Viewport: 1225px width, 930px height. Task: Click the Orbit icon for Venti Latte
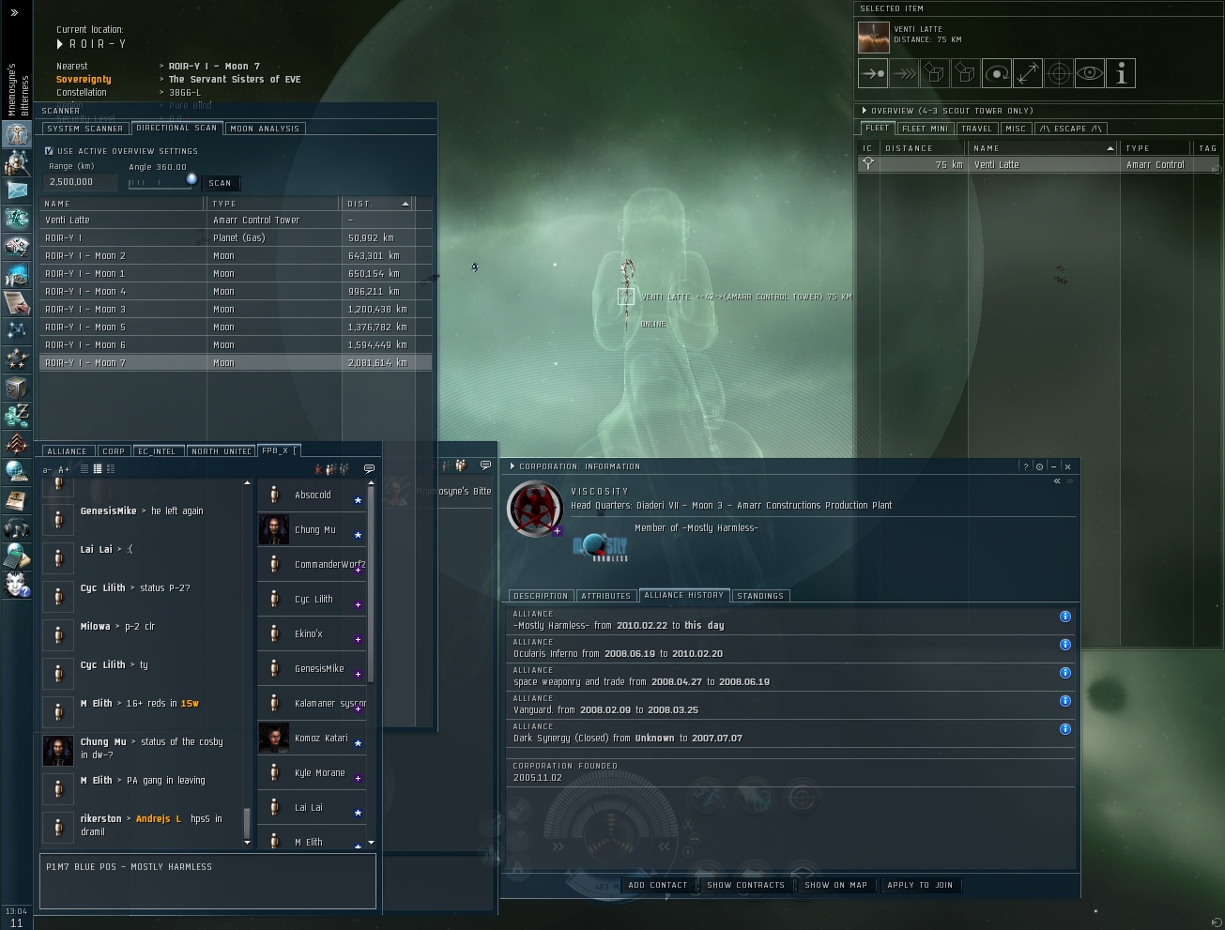(x=997, y=73)
